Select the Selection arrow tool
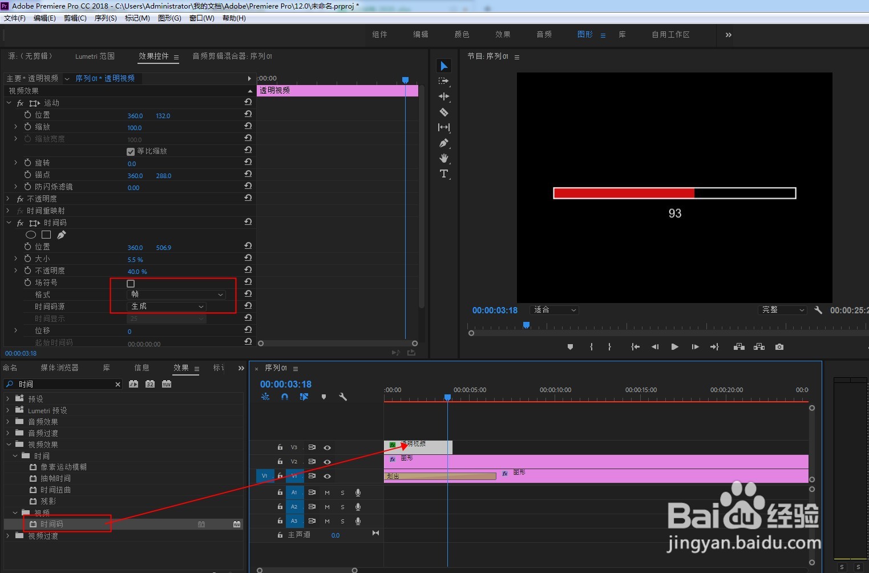The width and height of the screenshot is (869, 573). [444, 66]
